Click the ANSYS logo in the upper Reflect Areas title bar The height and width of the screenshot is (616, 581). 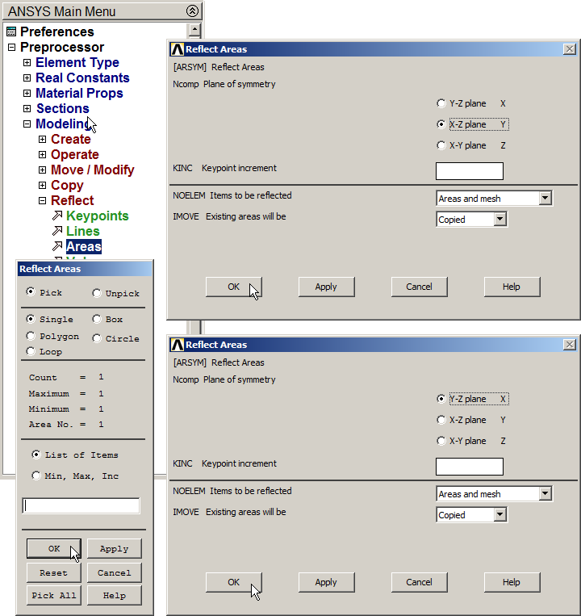pyautogui.click(x=178, y=49)
